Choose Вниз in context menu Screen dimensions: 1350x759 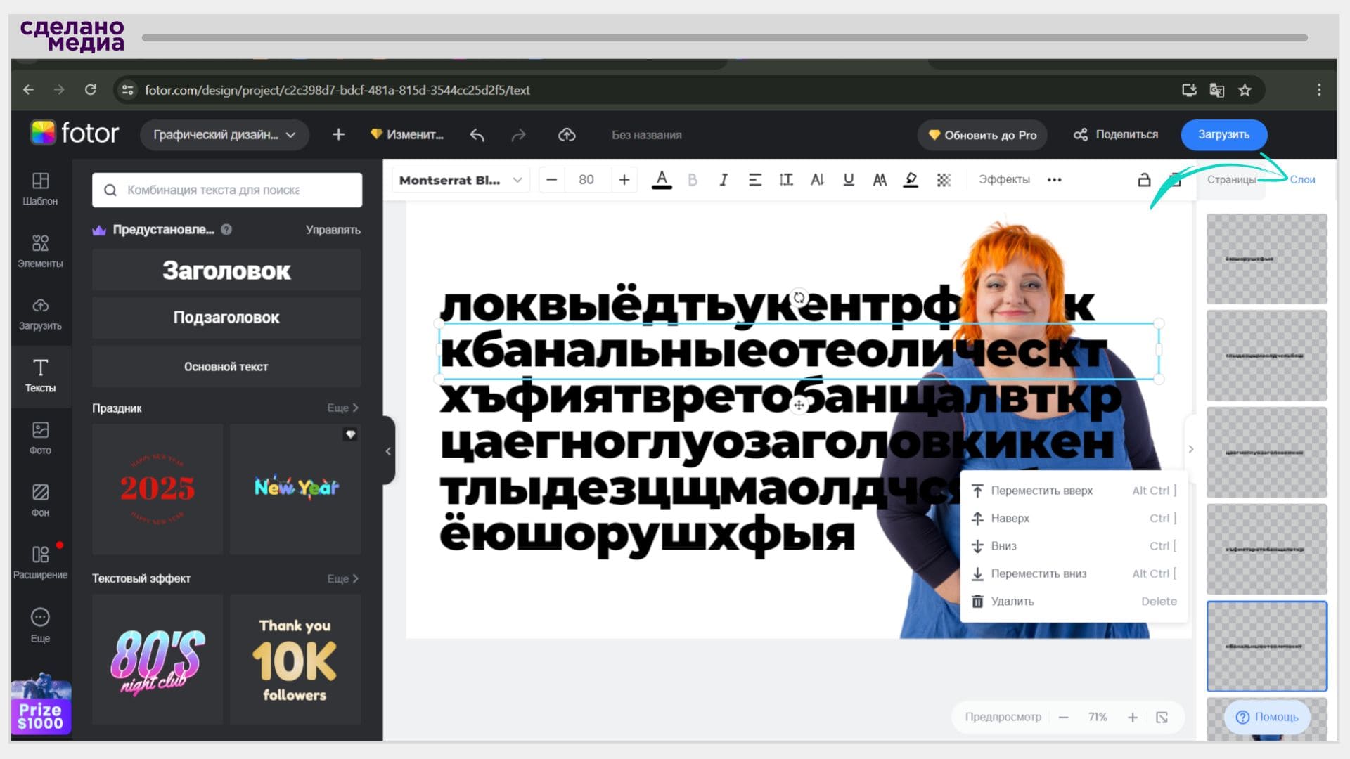coord(1074,546)
